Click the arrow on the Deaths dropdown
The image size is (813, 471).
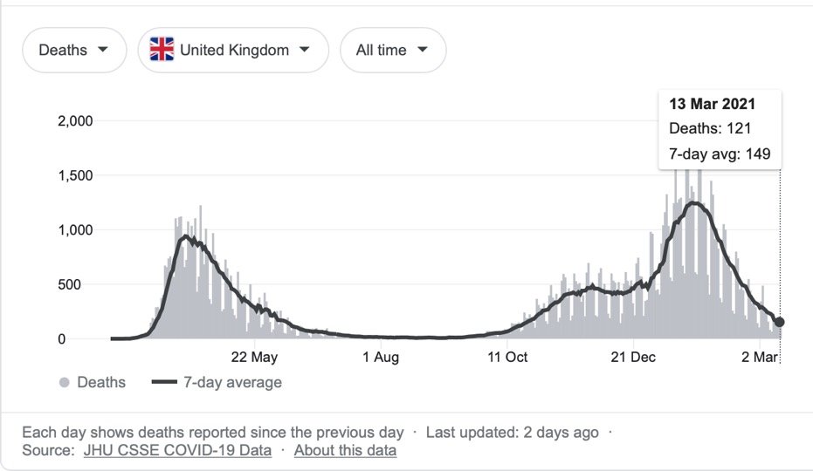(x=103, y=49)
